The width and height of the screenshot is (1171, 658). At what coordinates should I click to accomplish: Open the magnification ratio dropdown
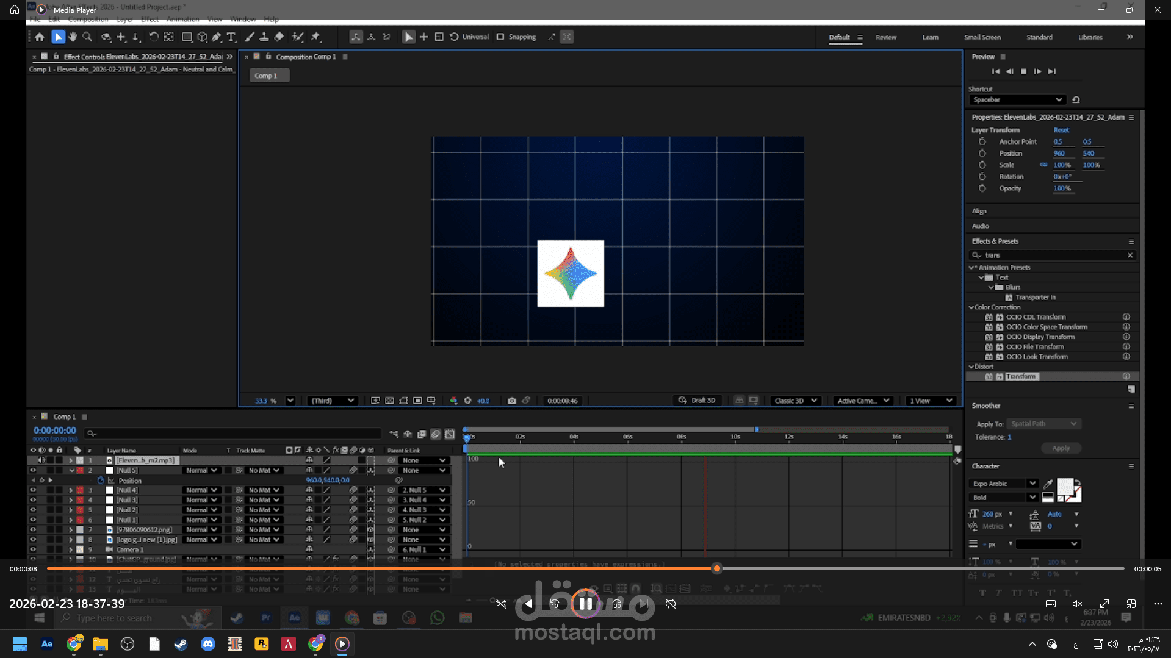pyautogui.click(x=290, y=401)
